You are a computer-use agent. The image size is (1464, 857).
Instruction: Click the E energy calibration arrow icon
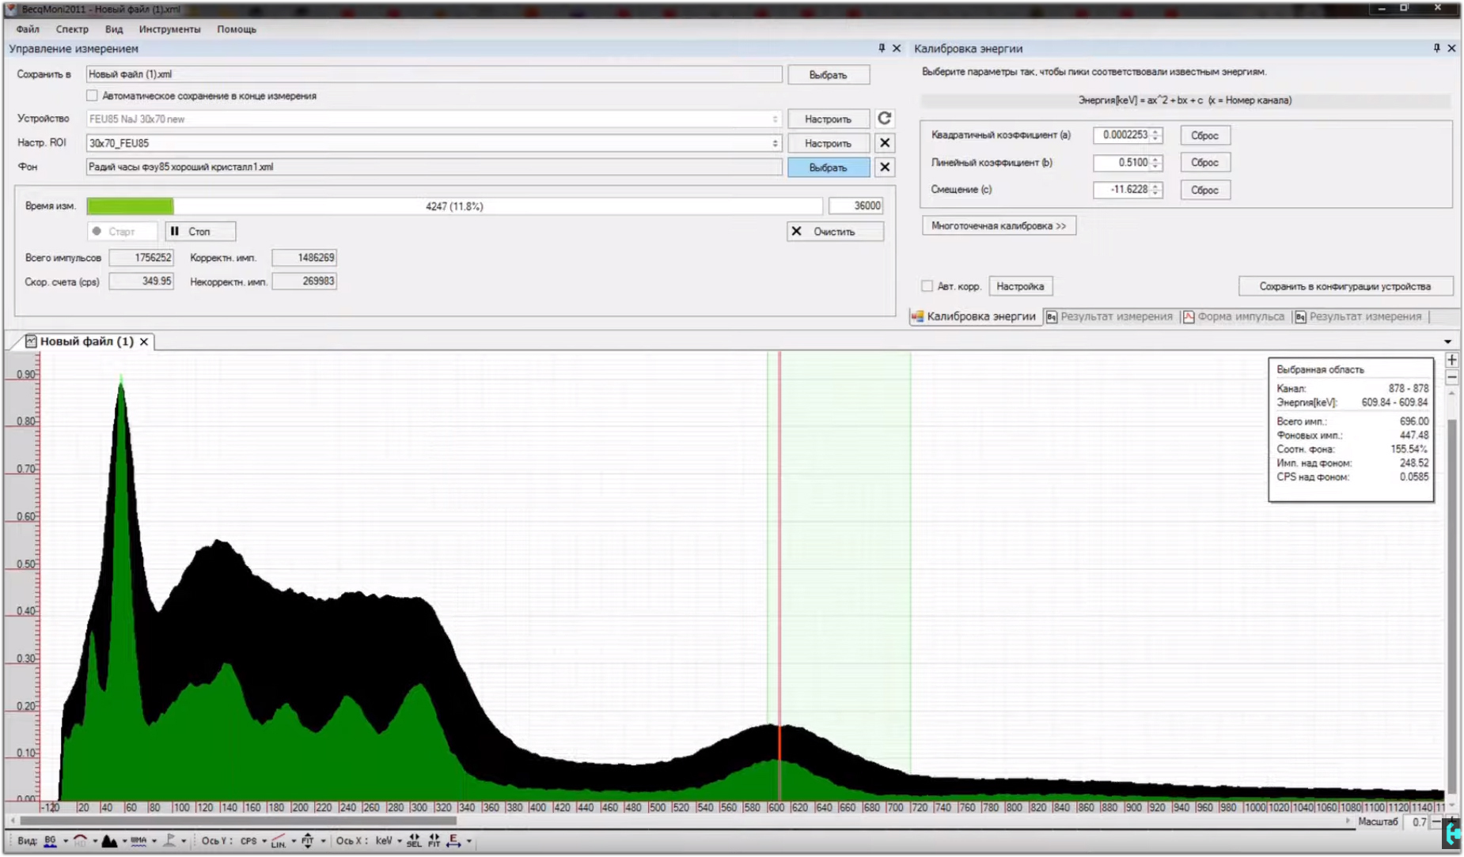[x=453, y=841]
